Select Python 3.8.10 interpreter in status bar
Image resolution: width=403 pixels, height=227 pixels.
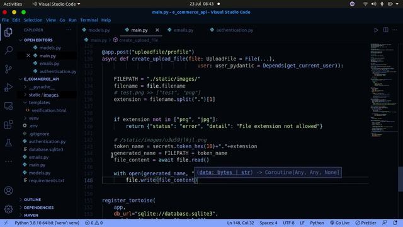click(47, 223)
